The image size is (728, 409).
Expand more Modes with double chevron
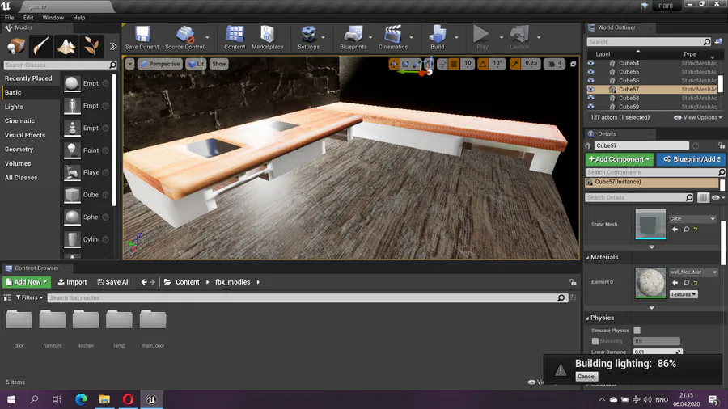(x=113, y=46)
